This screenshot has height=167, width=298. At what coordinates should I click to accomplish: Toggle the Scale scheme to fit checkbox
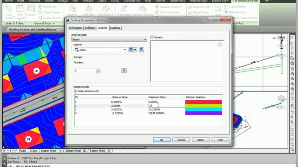click(x=75, y=91)
